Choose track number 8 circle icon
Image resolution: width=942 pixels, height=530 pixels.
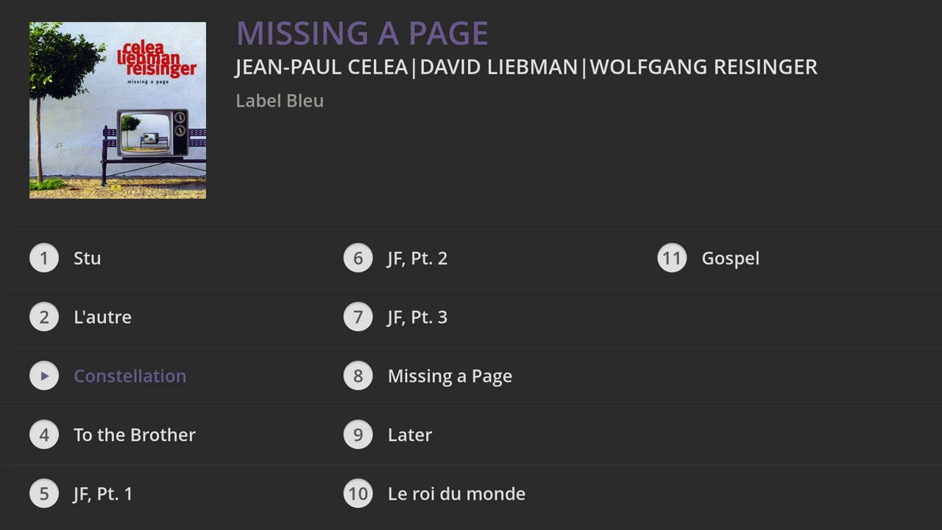click(358, 376)
